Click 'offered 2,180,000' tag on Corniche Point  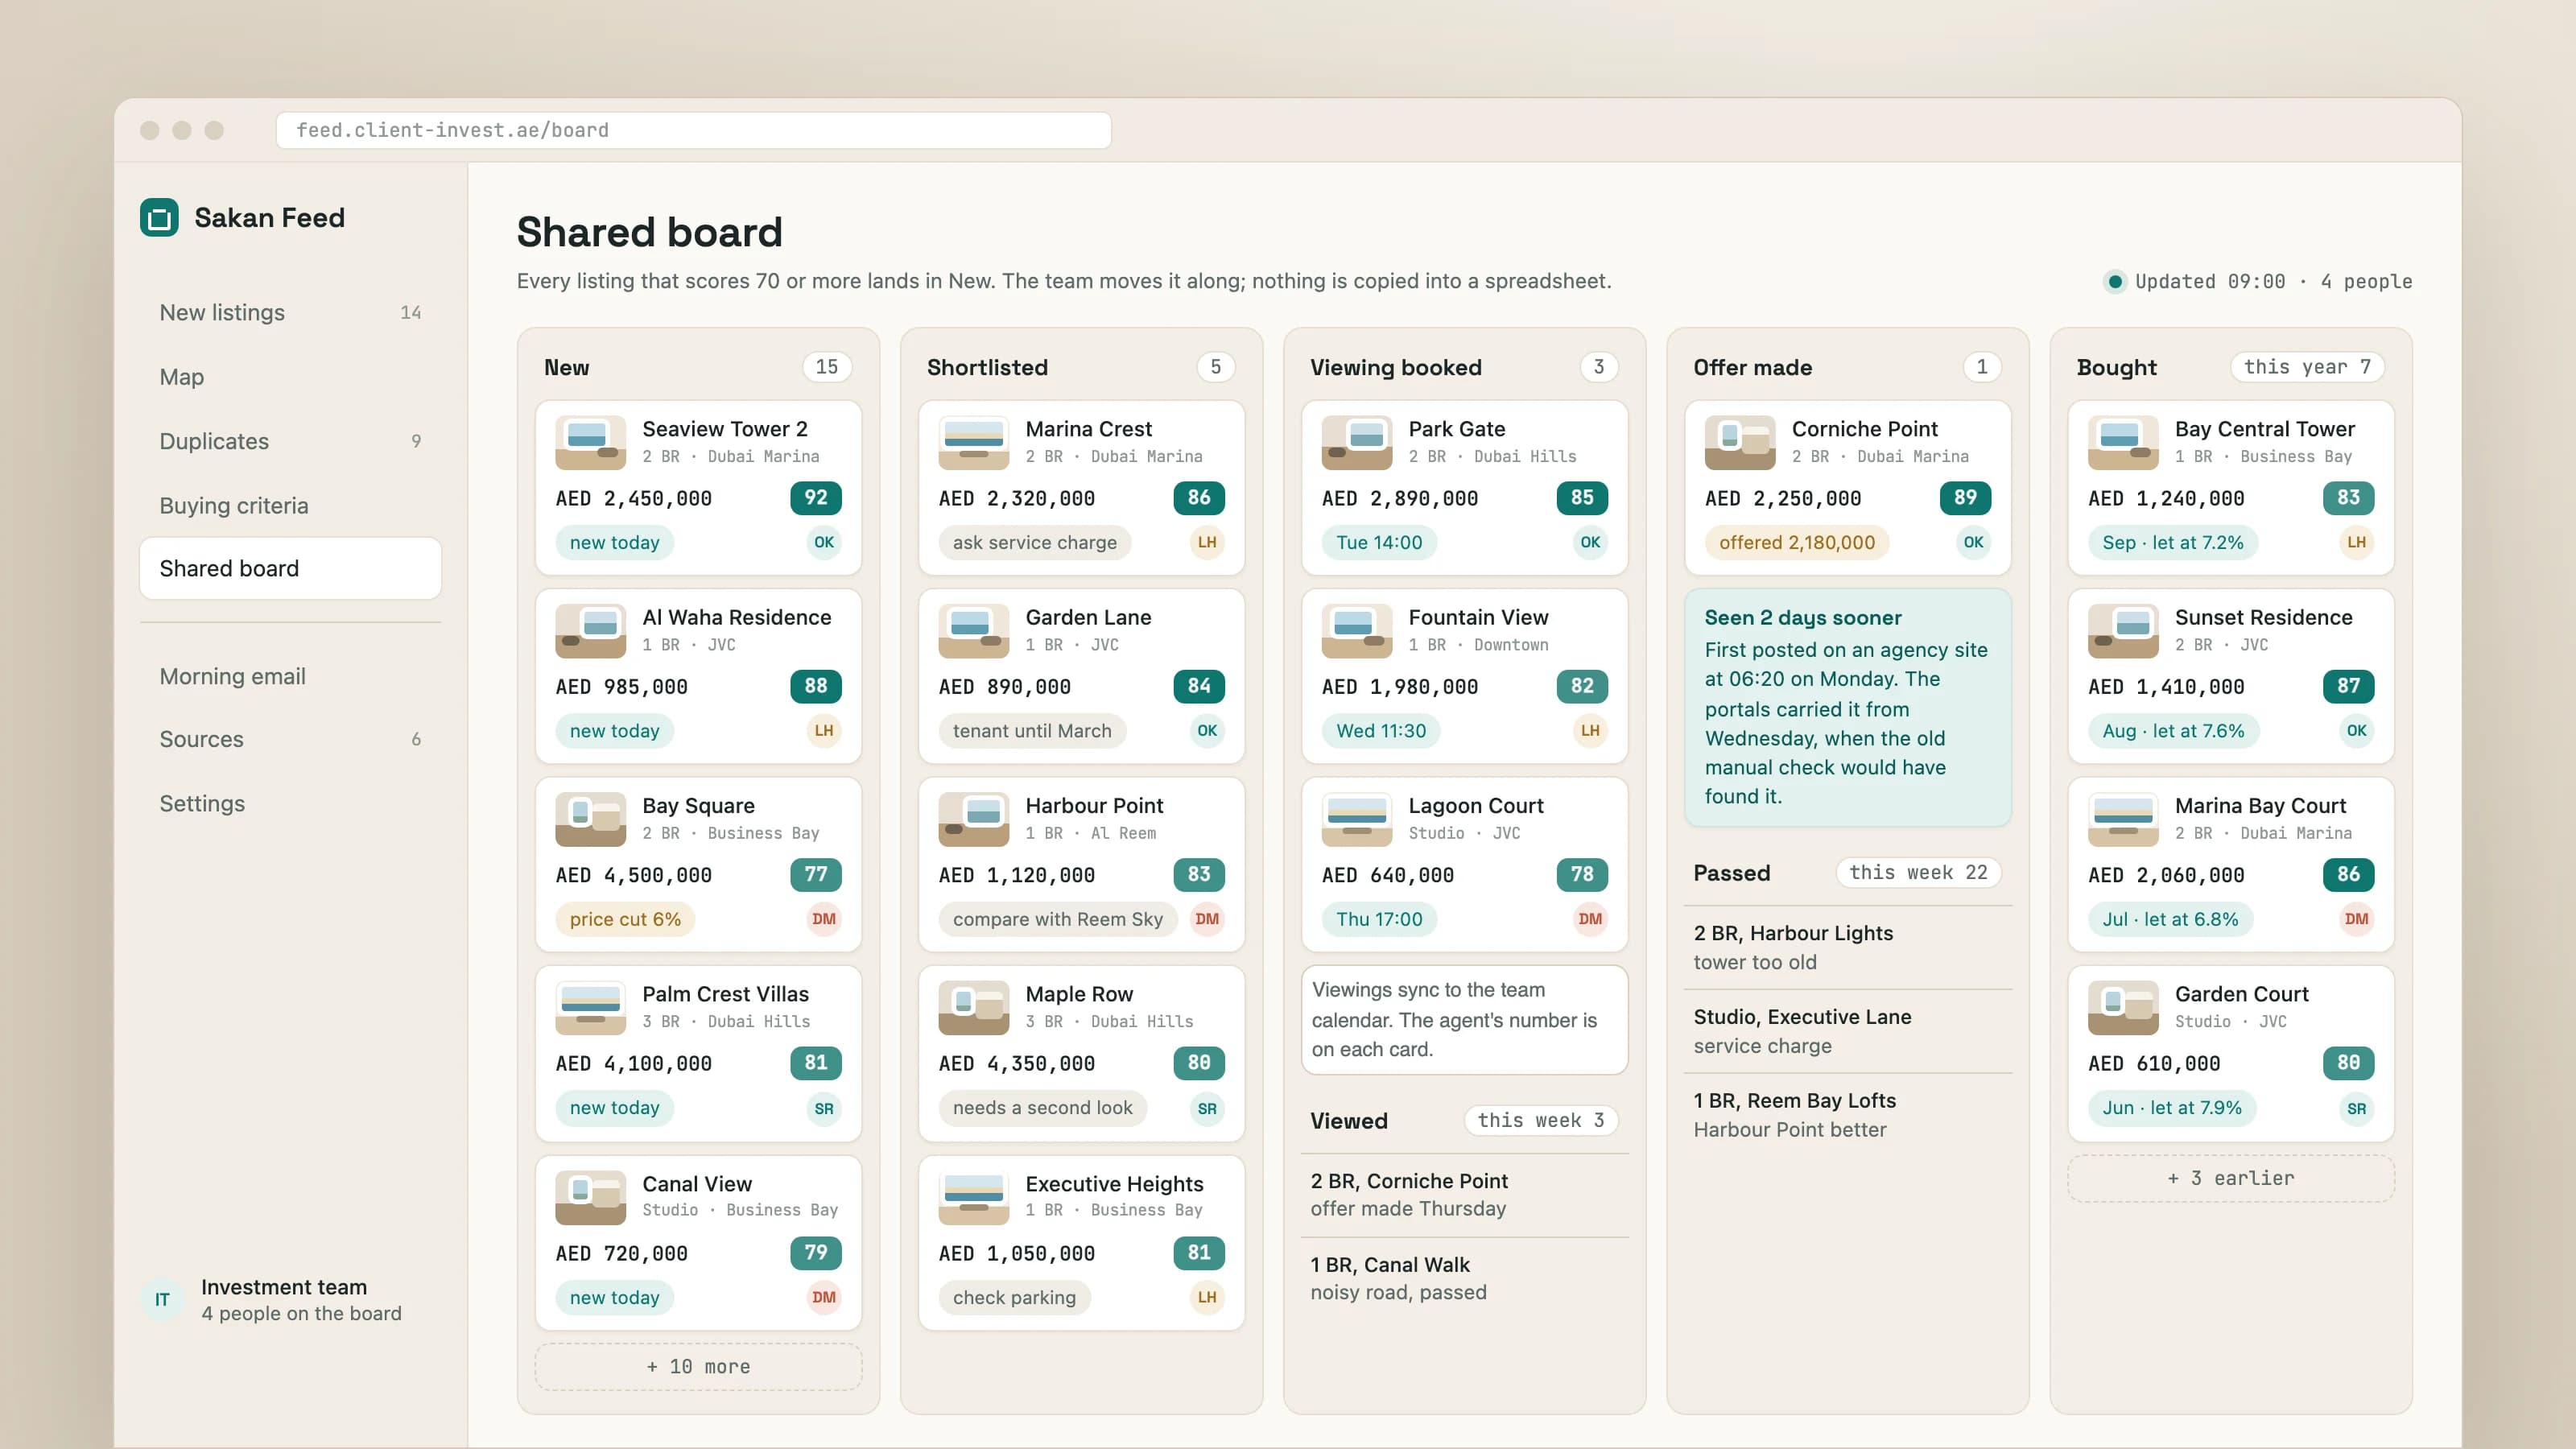(x=1796, y=542)
